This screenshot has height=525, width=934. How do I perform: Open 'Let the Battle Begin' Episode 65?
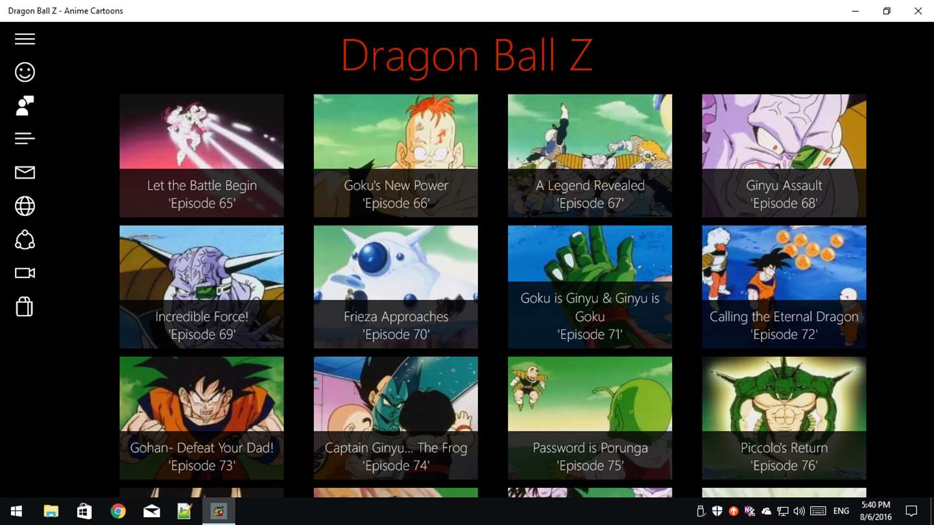pos(202,156)
